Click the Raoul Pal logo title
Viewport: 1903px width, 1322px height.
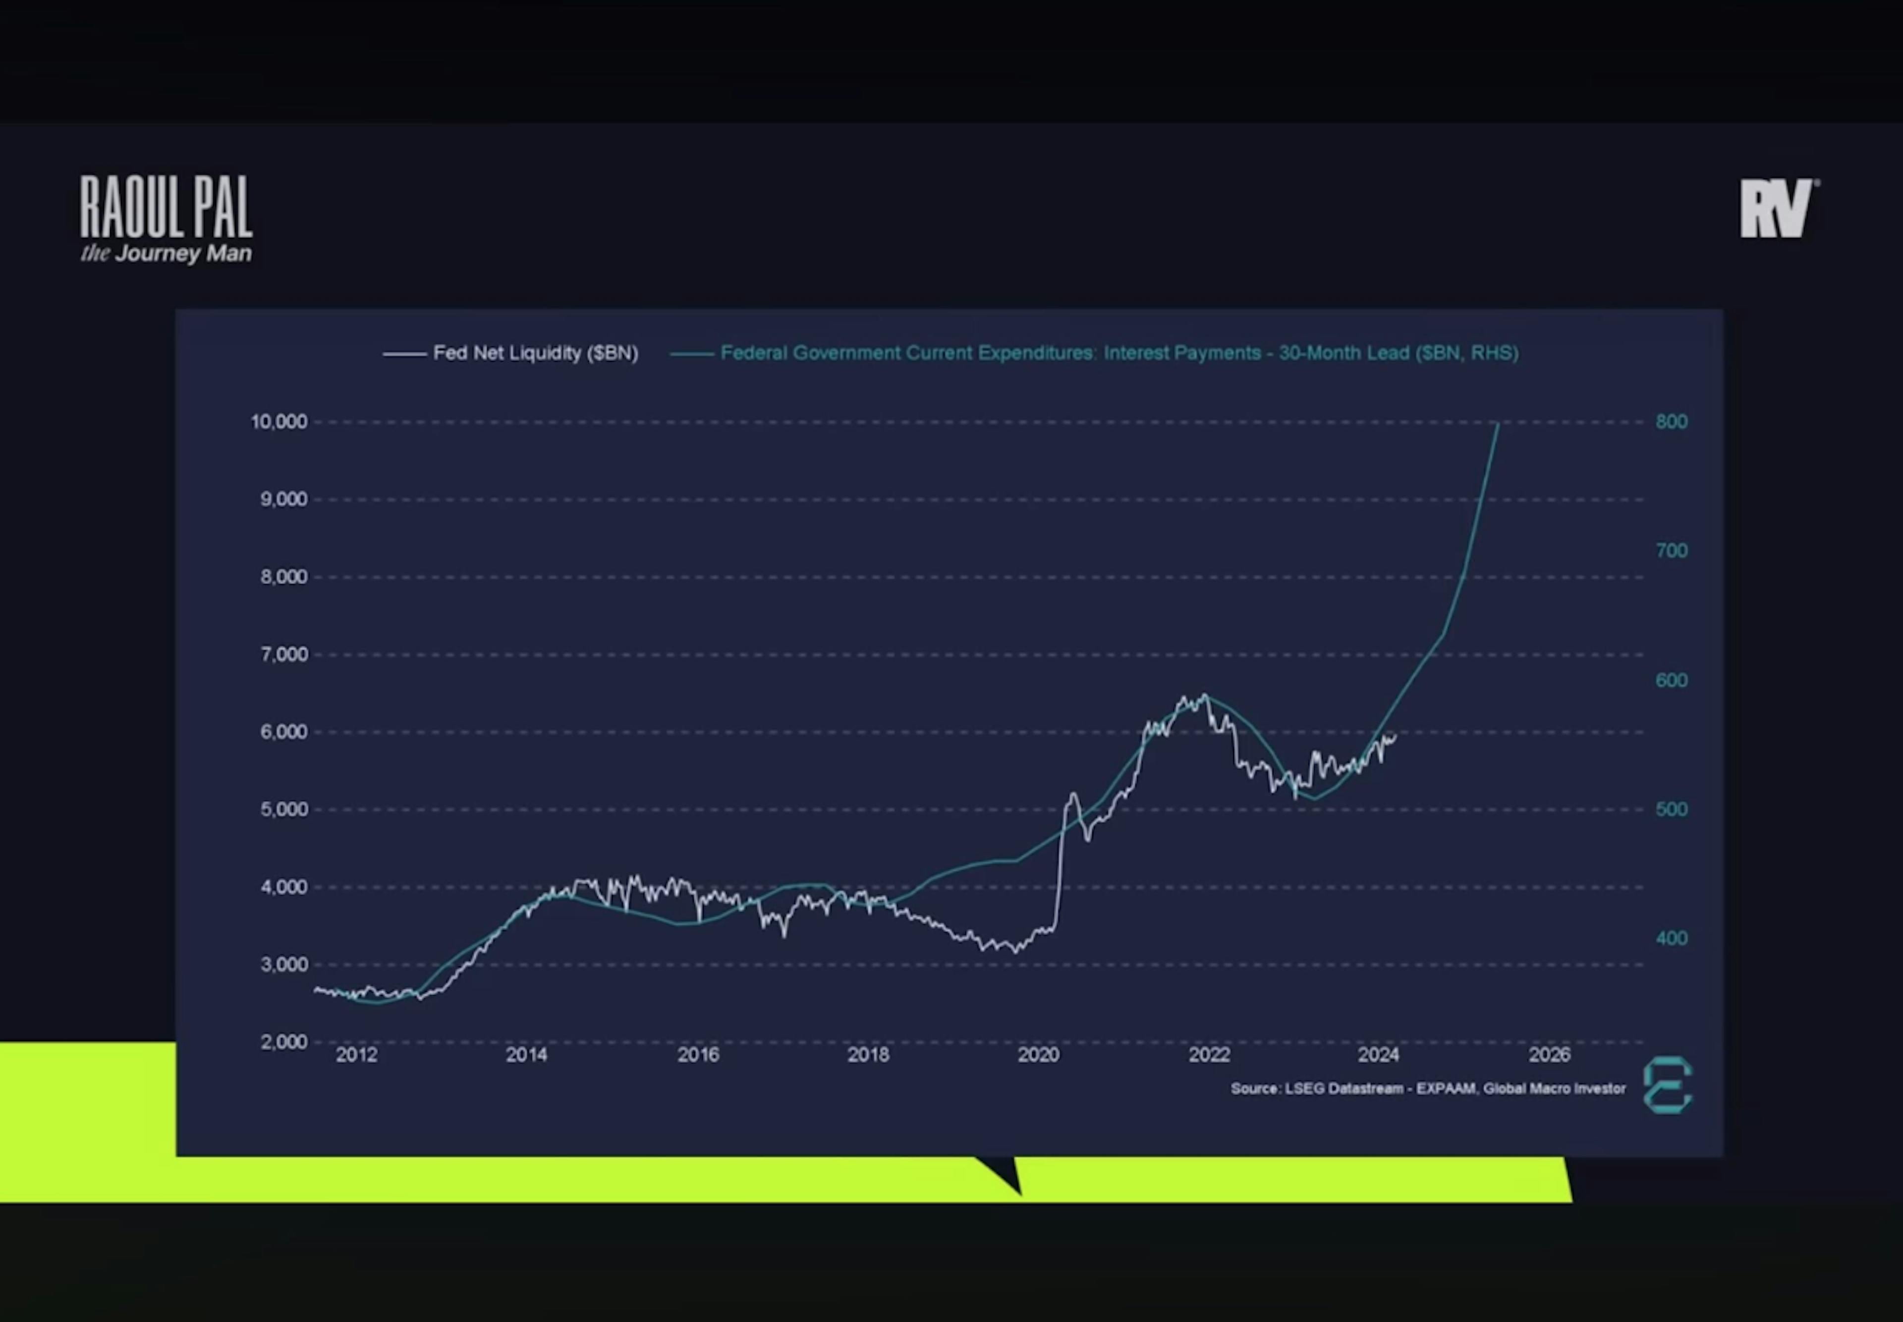click(x=166, y=206)
